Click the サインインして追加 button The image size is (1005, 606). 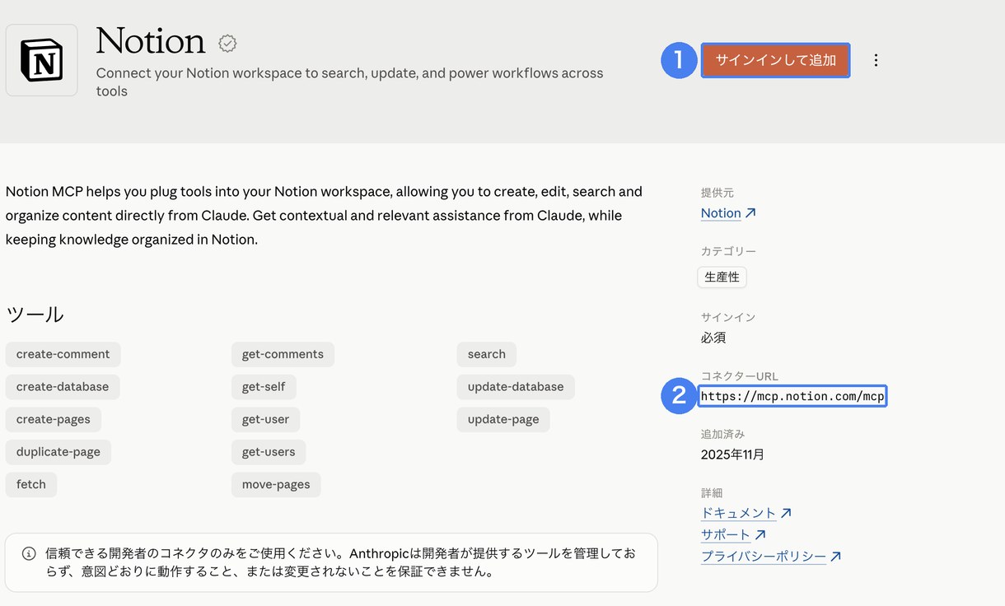click(x=775, y=60)
